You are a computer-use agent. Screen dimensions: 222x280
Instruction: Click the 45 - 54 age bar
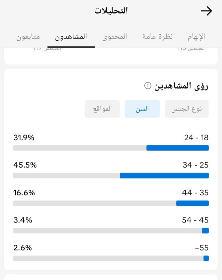click(x=111, y=231)
